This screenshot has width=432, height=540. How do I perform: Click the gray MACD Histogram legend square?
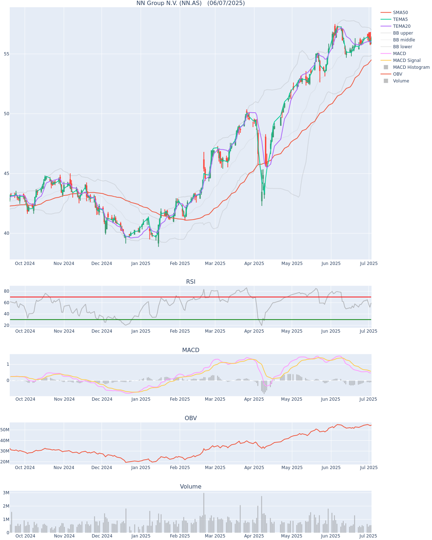pyautogui.click(x=386, y=67)
